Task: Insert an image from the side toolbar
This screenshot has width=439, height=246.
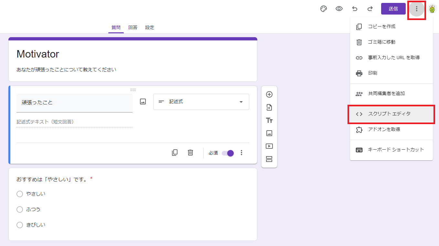Action: [x=269, y=133]
